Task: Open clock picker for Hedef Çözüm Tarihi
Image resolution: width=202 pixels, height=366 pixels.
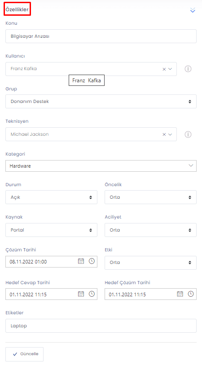Action: [x=191, y=294]
